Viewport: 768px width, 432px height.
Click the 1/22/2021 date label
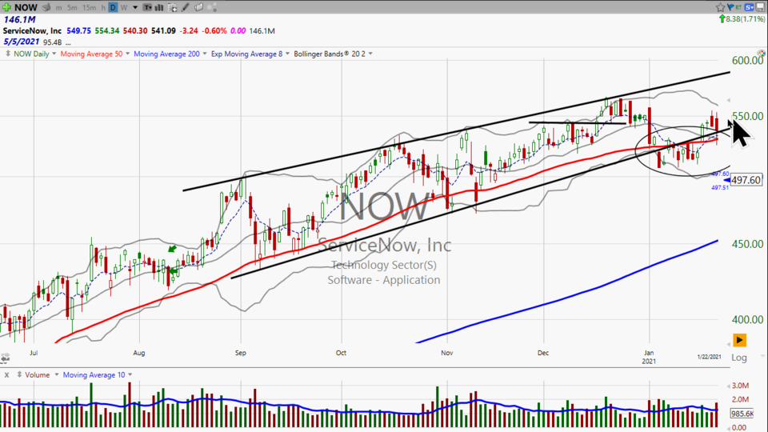(709, 357)
